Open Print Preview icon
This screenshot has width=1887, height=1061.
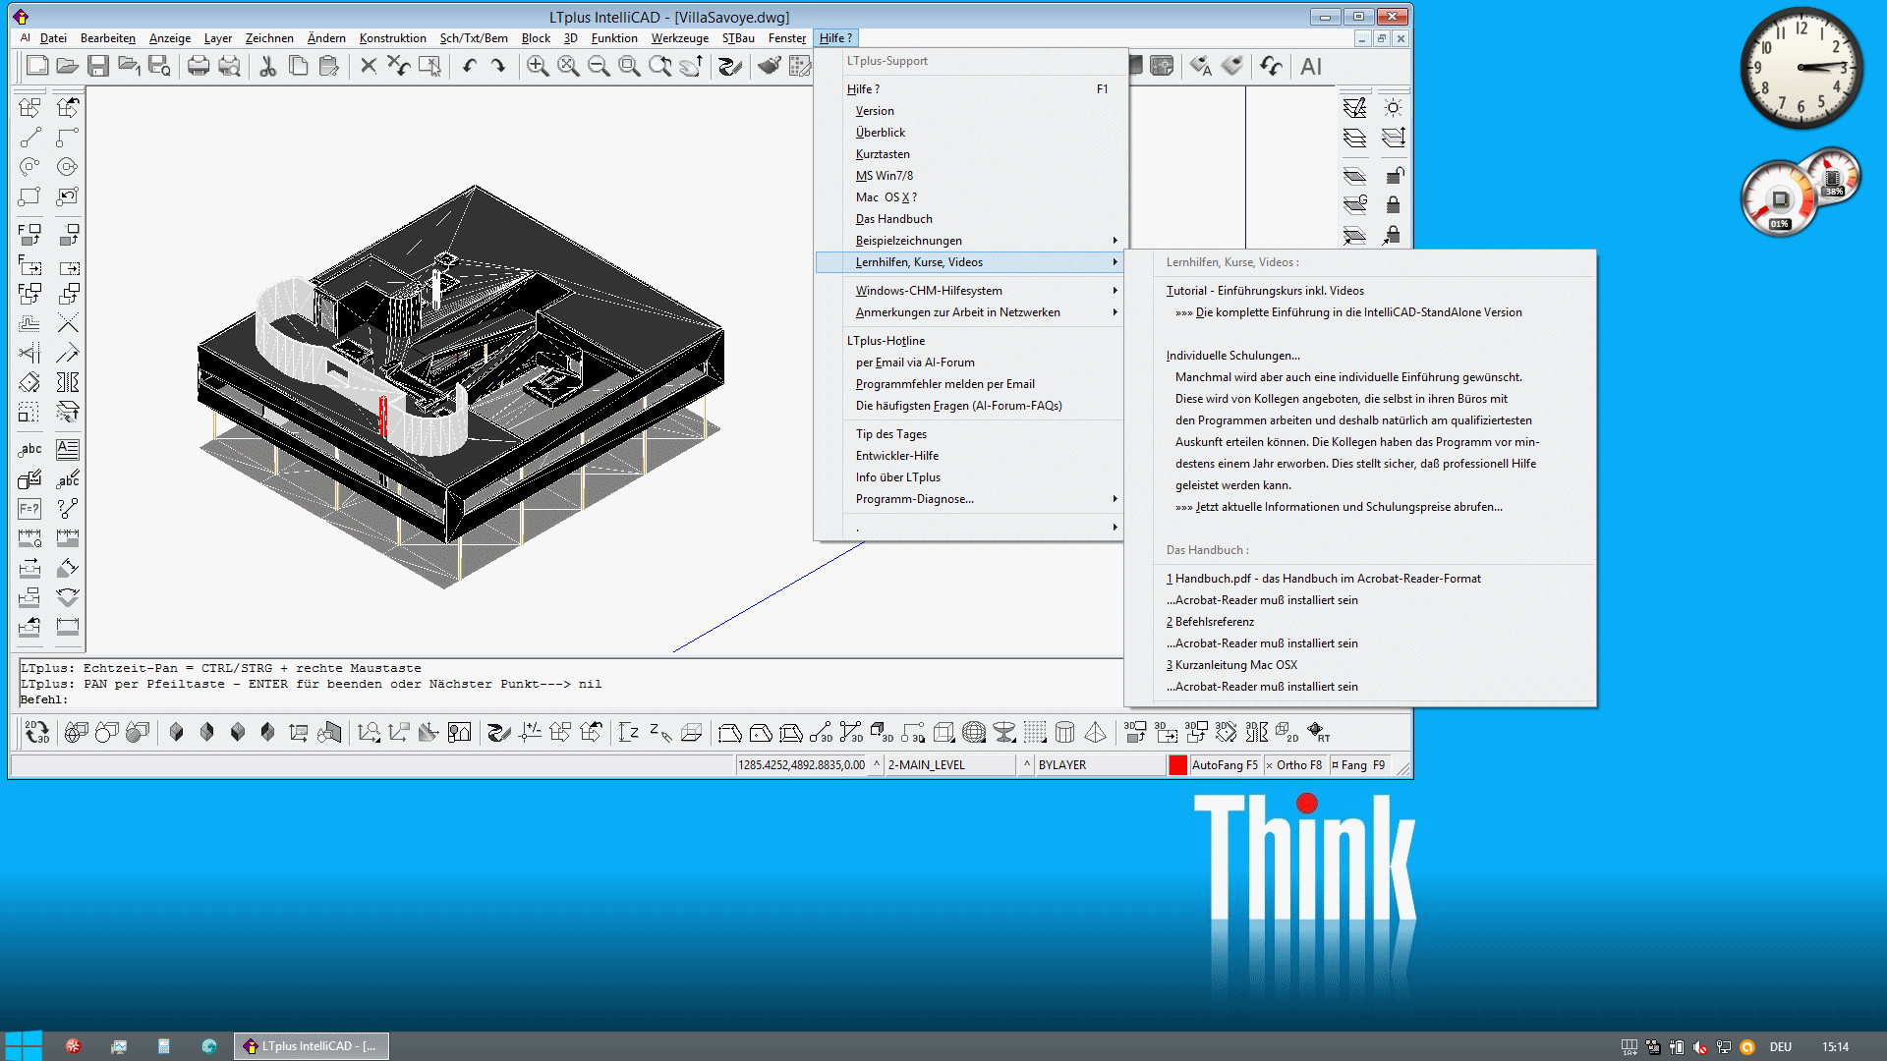tap(229, 66)
